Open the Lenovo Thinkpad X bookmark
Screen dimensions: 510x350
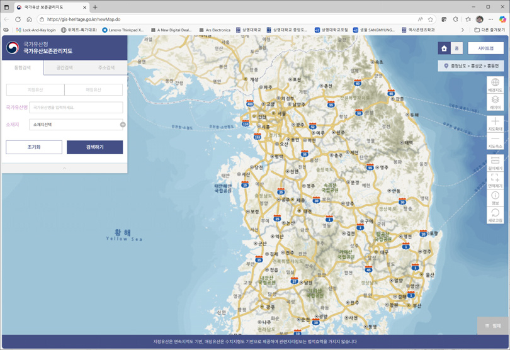pos(123,30)
